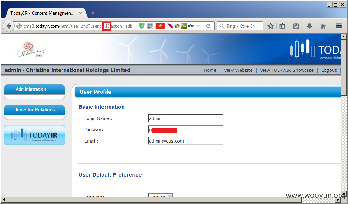Screen dimensions: 348x204
Task: Click the php icon in address bar
Action: (x=191, y=26)
